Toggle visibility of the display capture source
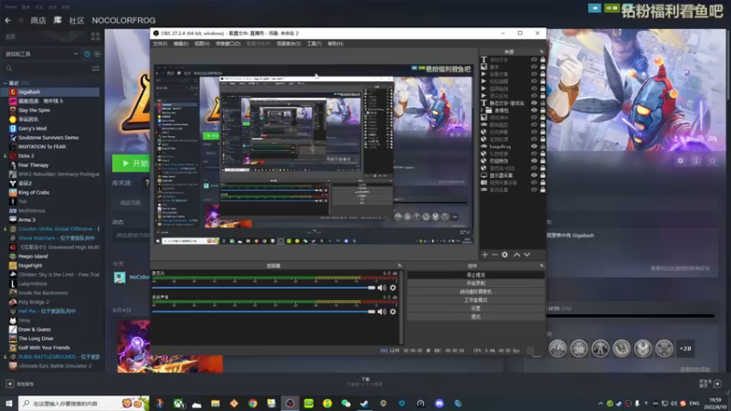 pyautogui.click(x=535, y=175)
